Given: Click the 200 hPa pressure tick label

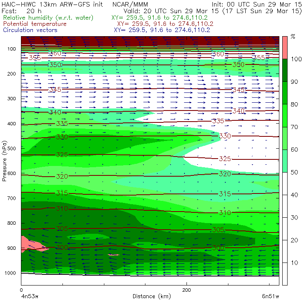Looking at the screenshot, I should pos(12,74).
